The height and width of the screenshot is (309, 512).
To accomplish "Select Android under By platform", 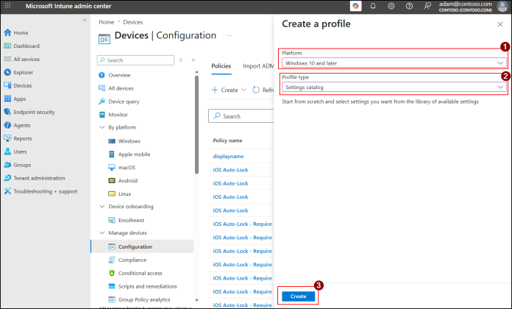I will point(128,181).
